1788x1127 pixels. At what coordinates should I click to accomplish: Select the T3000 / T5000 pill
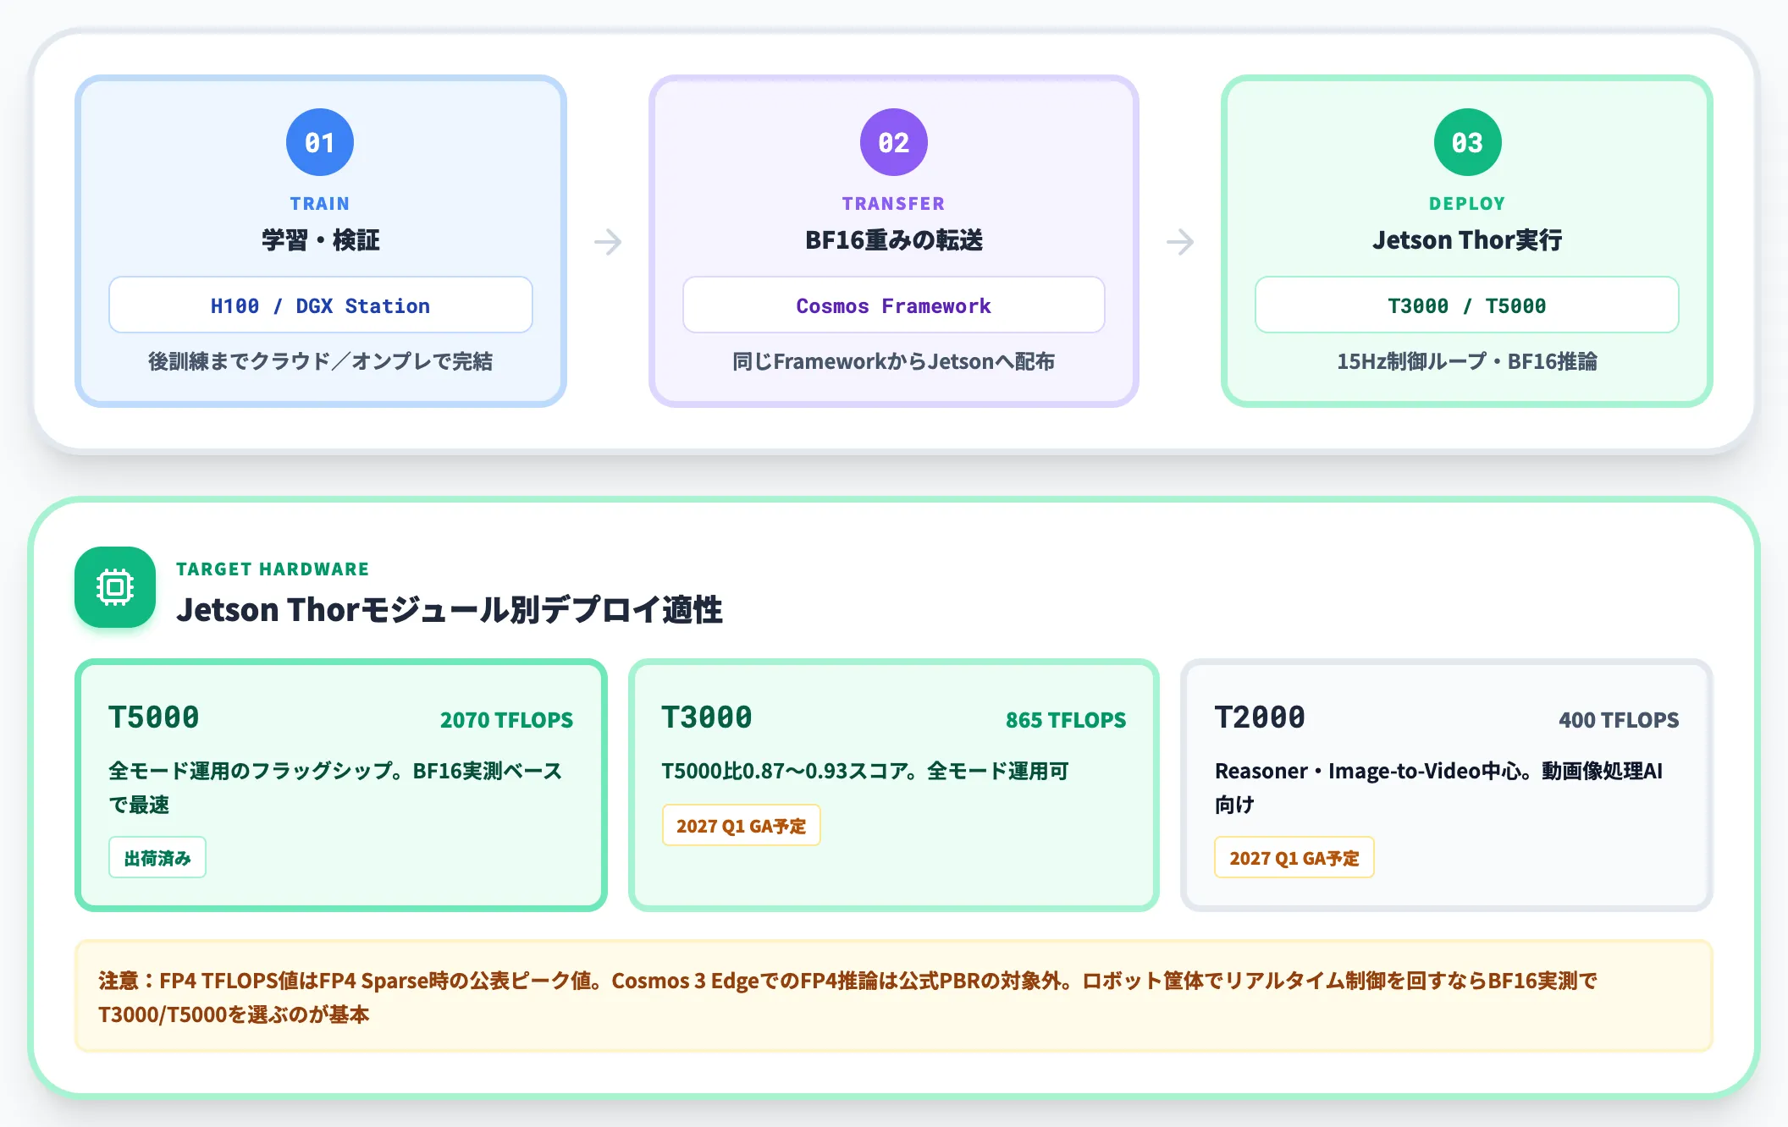click(1467, 305)
